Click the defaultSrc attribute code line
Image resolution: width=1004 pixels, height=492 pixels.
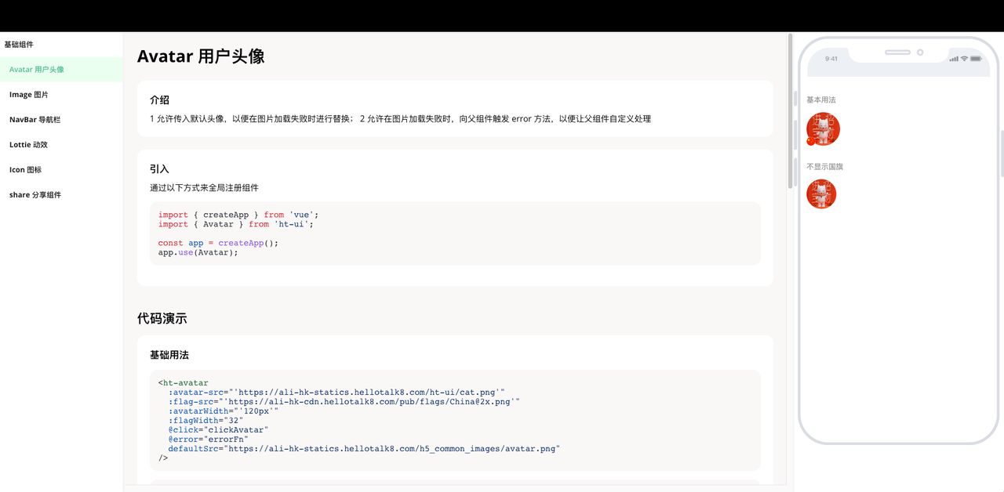point(364,449)
